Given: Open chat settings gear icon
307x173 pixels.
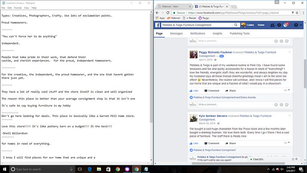Looking at the screenshot, I should (296, 159).
